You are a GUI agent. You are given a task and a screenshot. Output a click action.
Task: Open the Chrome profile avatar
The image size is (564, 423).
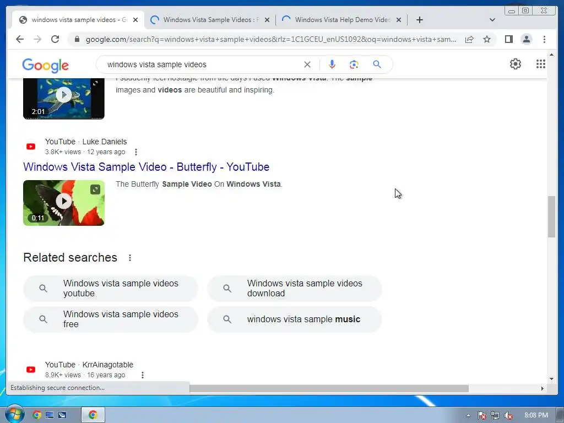[x=526, y=39]
